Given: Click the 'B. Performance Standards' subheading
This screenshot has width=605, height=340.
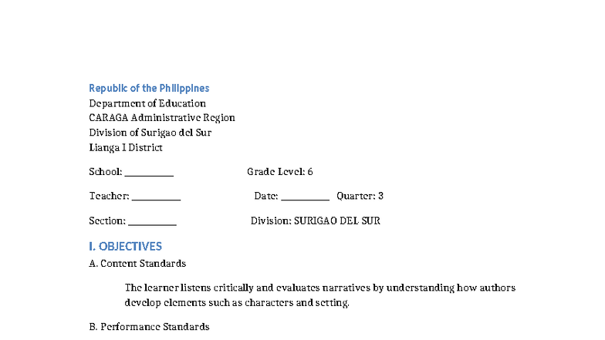Looking at the screenshot, I should coord(150,327).
